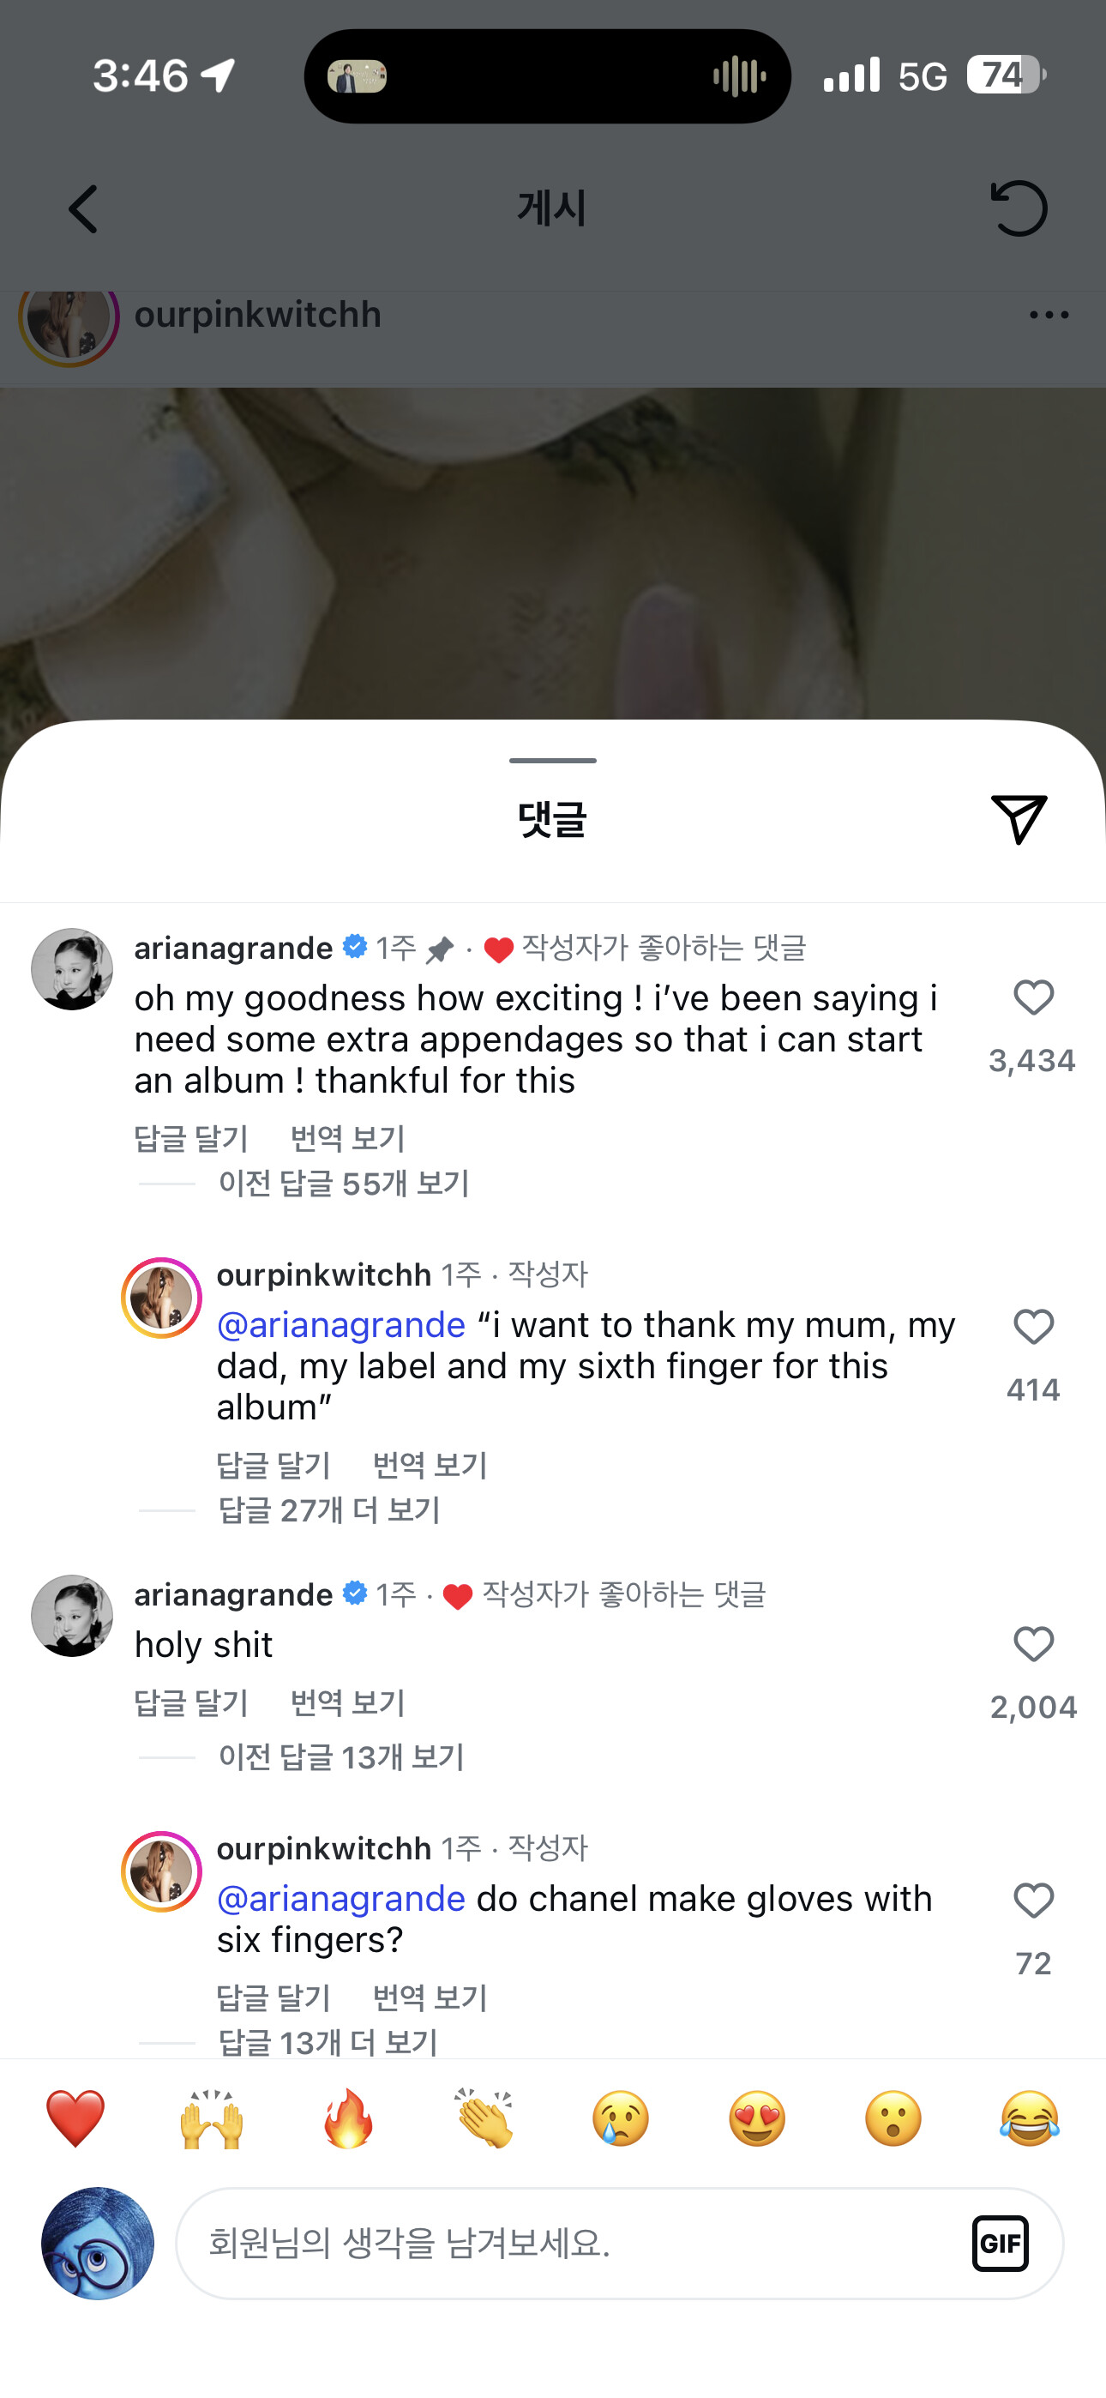Expand '이전 답글 55개 보기' previous replies
The width and height of the screenshot is (1106, 2398).
coord(344,1184)
